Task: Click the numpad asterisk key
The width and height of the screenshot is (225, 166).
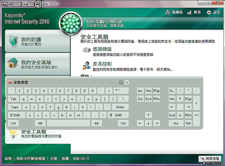Action: pos(188,91)
